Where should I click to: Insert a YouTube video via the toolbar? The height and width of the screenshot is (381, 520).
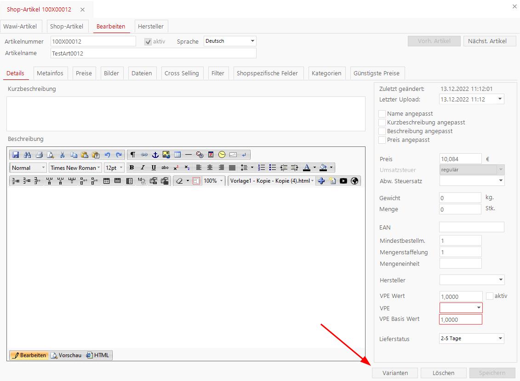(343, 181)
